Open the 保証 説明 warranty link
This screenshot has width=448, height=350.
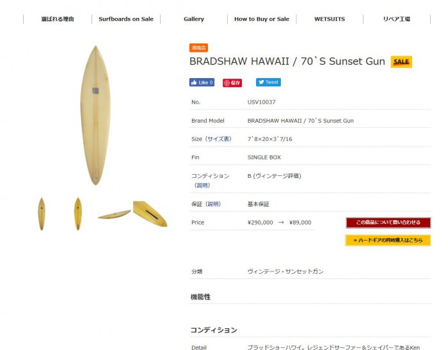213,204
